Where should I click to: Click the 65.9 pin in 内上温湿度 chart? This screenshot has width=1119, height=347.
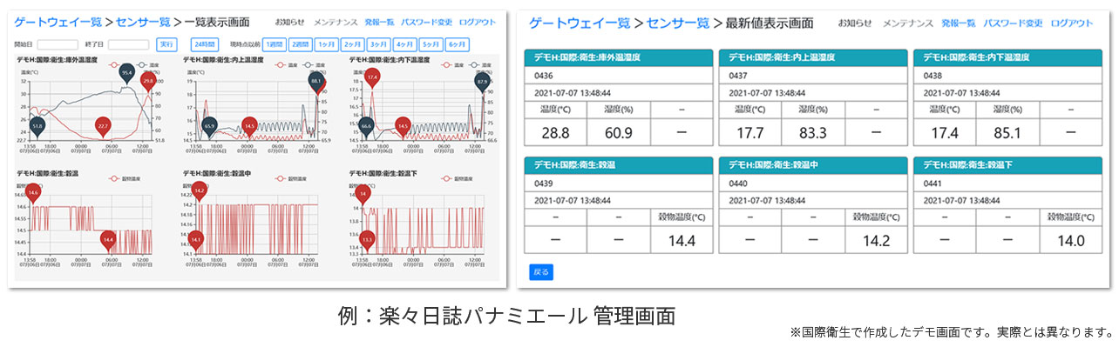pyautogui.click(x=209, y=126)
